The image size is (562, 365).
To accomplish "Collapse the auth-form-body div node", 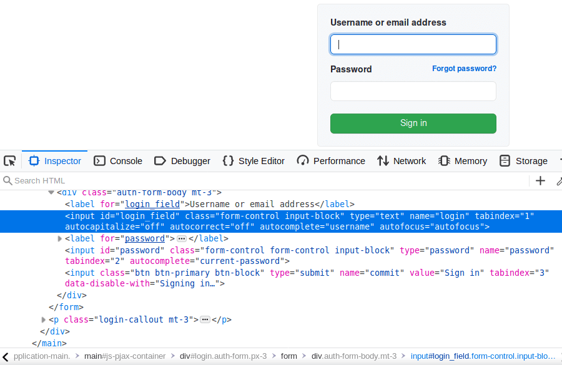I will (51, 192).
